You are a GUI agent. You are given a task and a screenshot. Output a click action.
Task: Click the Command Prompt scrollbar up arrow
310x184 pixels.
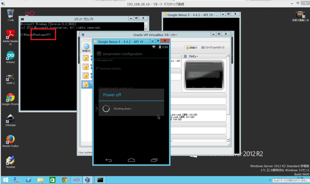pos(146,24)
